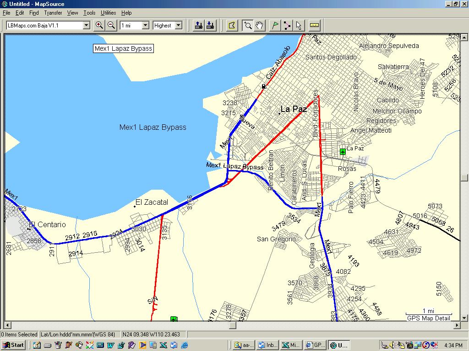Click the 'Melchor Ocampo' street label

tap(397, 111)
